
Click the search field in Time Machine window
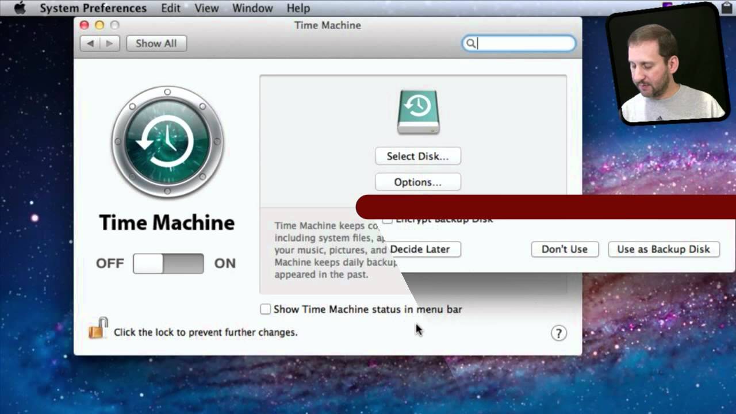(x=519, y=43)
